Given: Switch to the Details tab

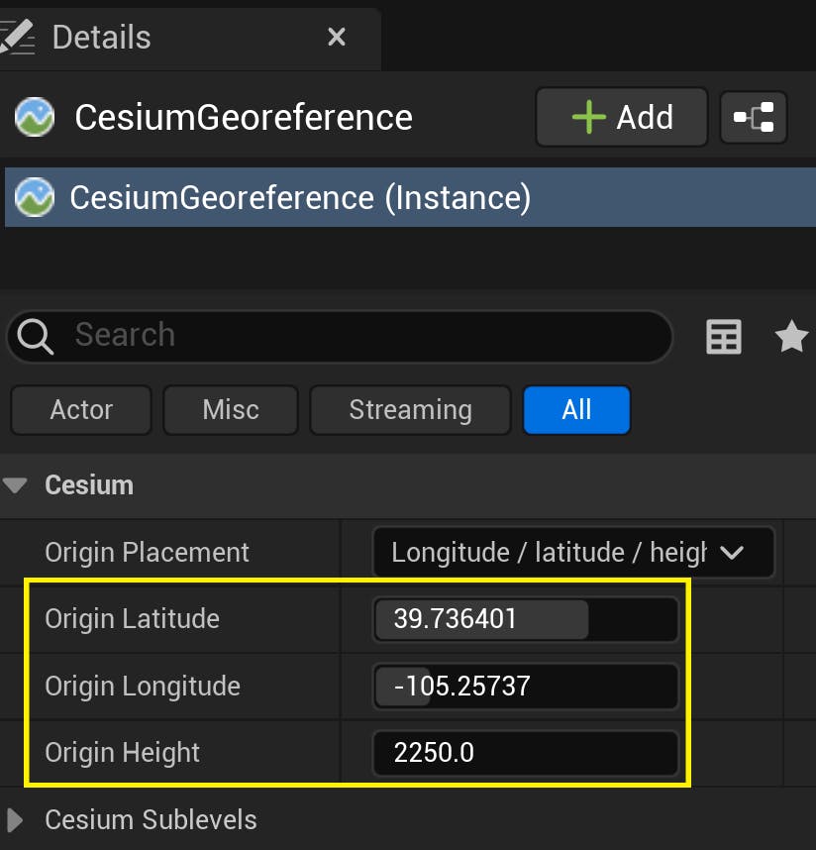Looking at the screenshot, I should click(x=101, y=37).
